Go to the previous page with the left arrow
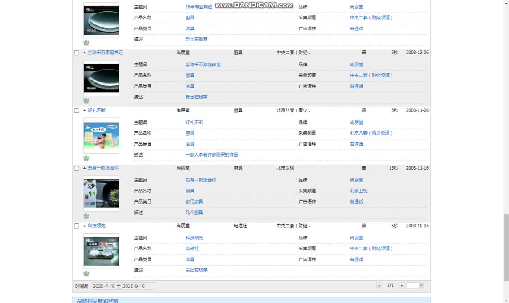This screenshot has height=303, width=509. [379, 285]
